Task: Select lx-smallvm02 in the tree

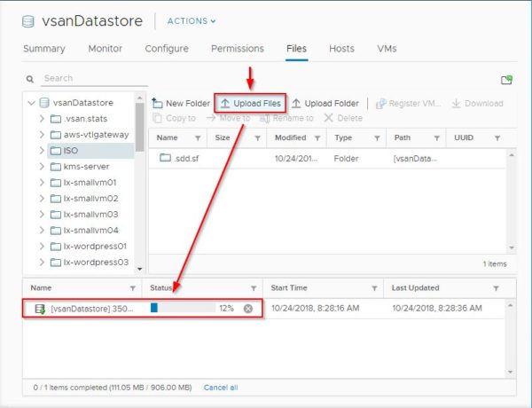Action: click(x=84, y=198)
